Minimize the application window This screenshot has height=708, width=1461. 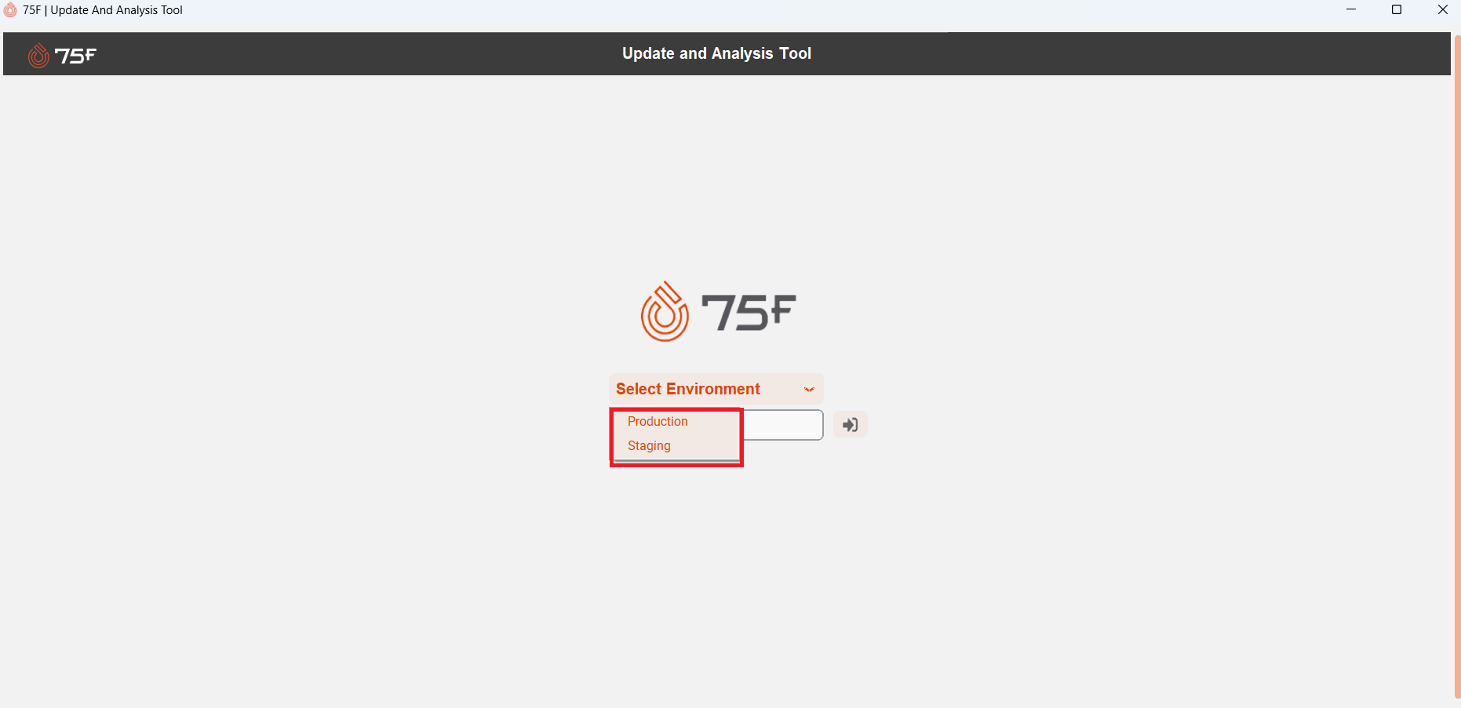pos(1351,9)
